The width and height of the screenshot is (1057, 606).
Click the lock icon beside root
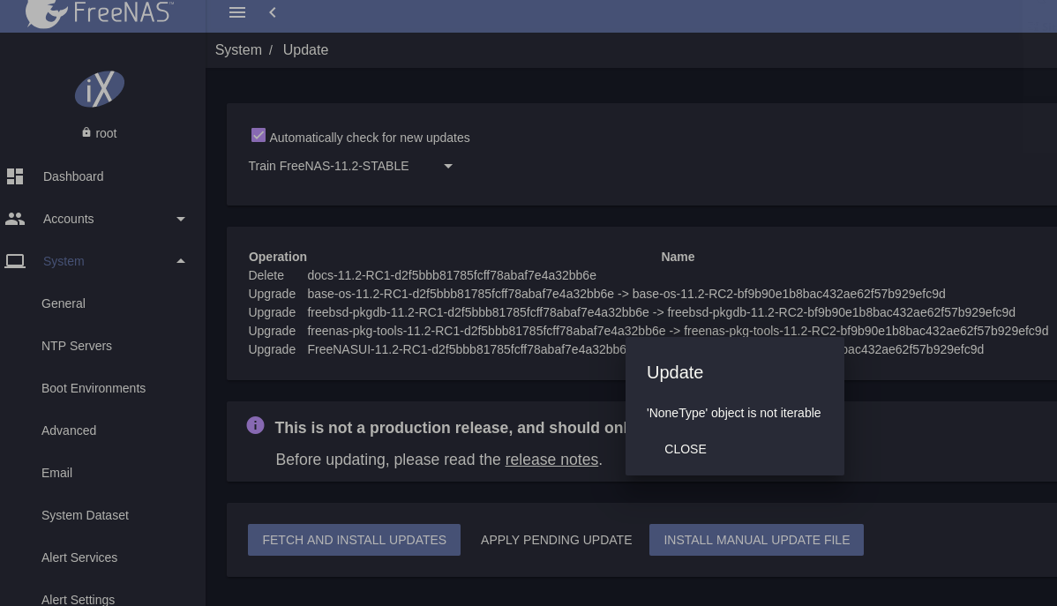(86, 132)
